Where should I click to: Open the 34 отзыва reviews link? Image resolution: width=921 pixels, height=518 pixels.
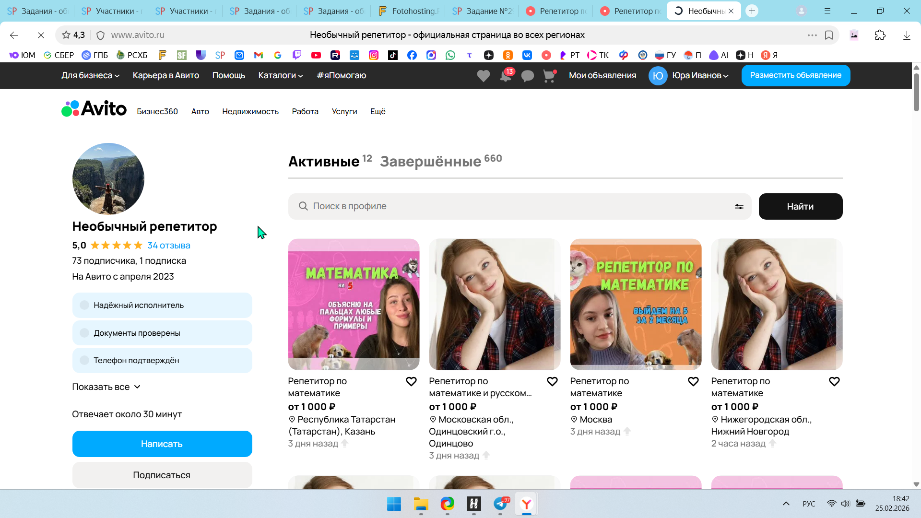click(x=169, y=245)
